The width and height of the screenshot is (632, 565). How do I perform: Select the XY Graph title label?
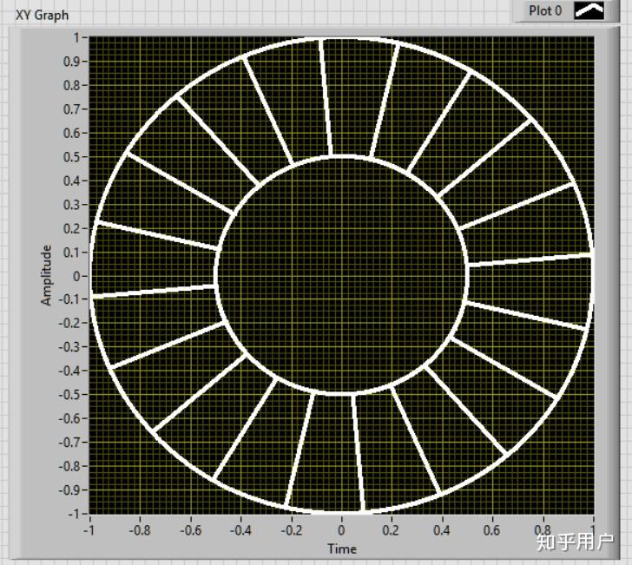coord(42,16)
